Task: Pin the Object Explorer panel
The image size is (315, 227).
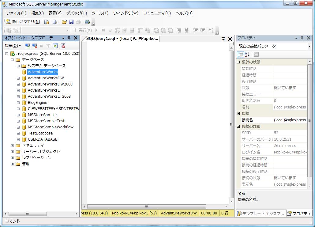Action: tap(69, 38)
